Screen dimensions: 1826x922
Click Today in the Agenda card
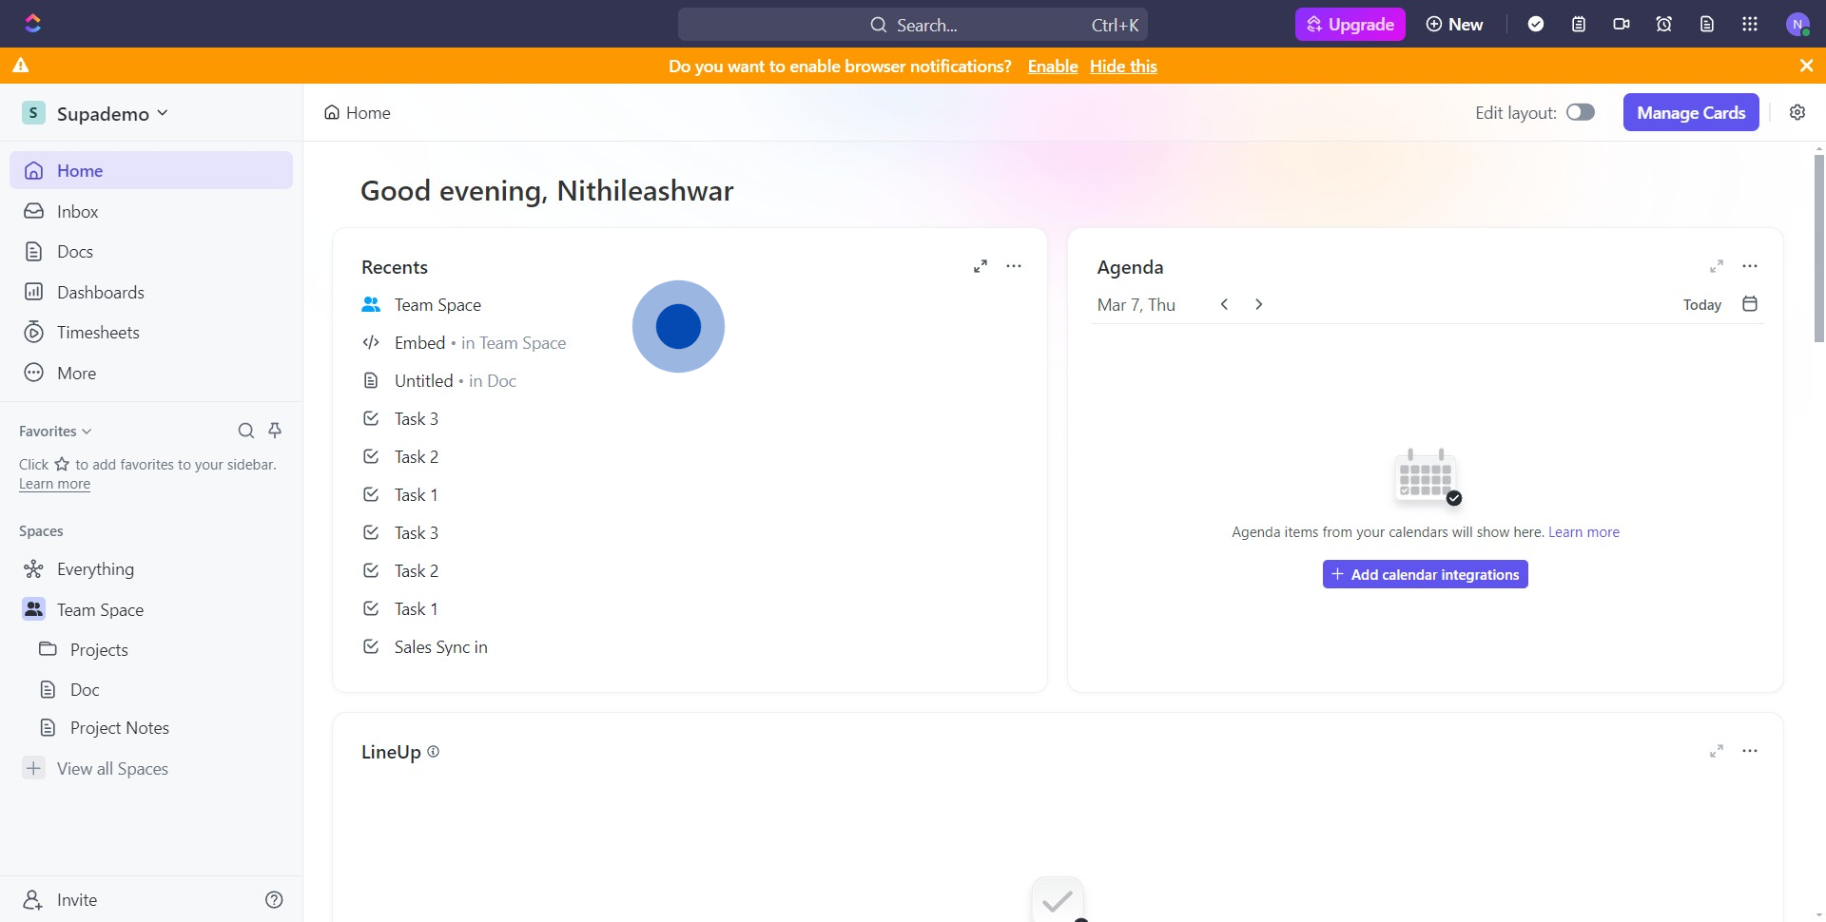1701,305
